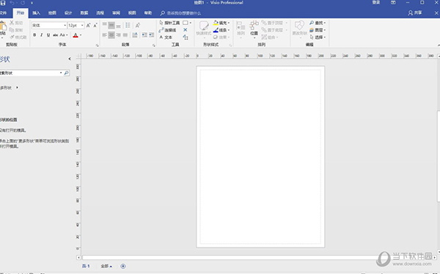Image resolution: width=440 pixels, height=274 pixels.
Task: Click the Share (共享) button
Action: 415,13
